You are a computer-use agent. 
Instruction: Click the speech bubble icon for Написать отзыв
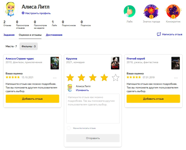pos(159,34)
